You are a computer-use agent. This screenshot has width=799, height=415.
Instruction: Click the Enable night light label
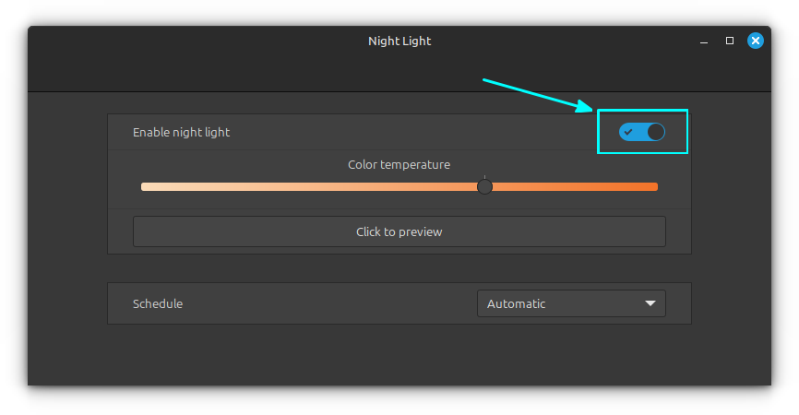pos(181,133)
